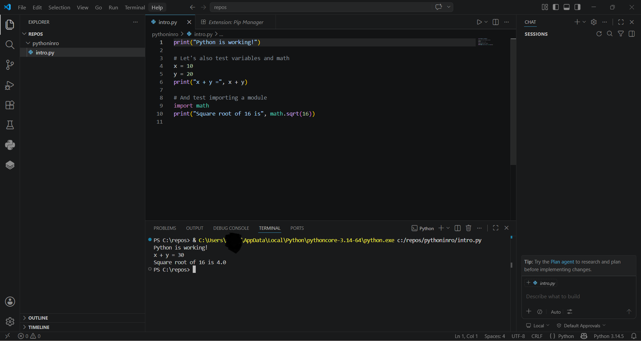Expand the OUTLINE section

pos(24,318)
